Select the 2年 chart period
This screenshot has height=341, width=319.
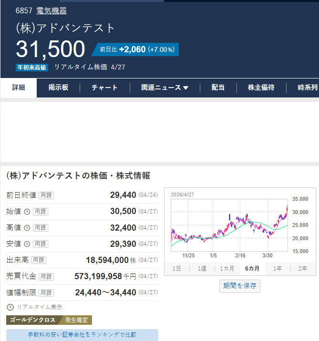303,269
